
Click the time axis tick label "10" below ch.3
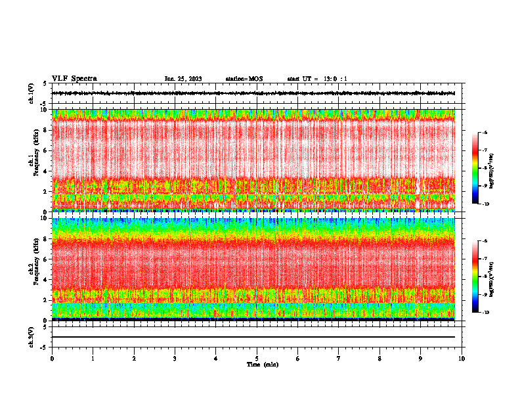point(462,359)
